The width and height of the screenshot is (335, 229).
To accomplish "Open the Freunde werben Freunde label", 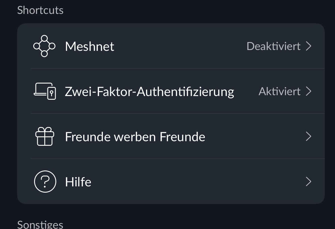I will pos(135,137).
